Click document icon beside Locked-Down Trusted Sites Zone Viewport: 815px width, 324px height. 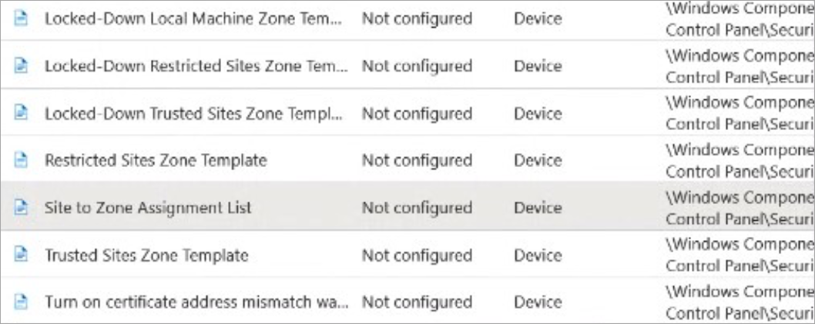click(22, 113)
